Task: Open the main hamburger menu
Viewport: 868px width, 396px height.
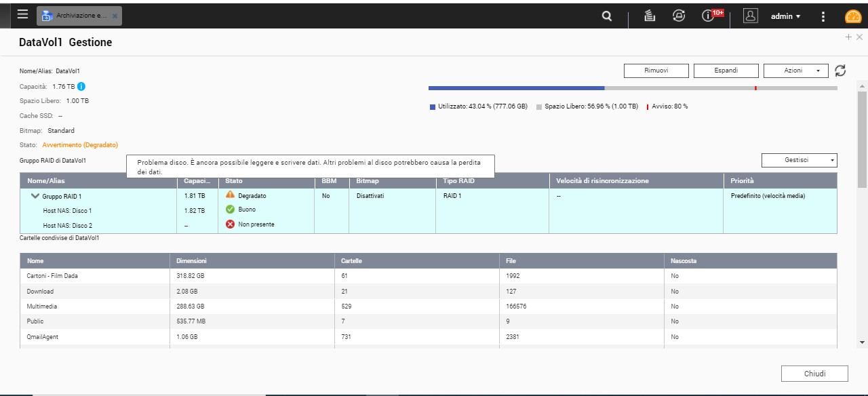Action: (23, 15)
